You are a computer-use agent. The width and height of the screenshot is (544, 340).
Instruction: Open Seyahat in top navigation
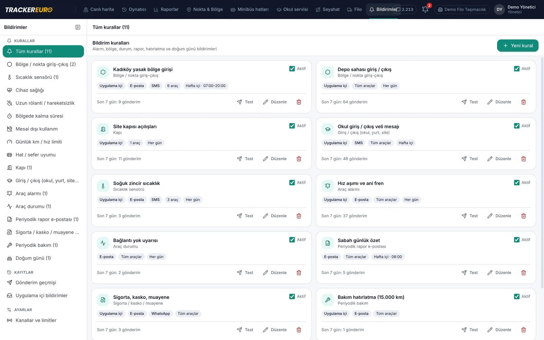(x=327, y=10)
